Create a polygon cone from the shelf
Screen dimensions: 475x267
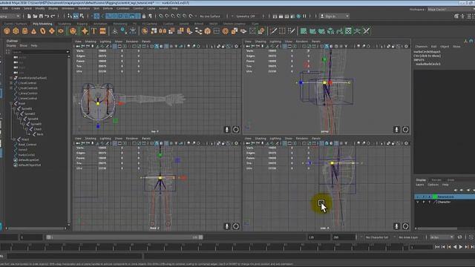pos(33,31)
